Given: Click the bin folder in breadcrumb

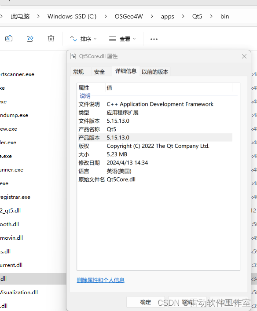Looking at the screenshot, I should pyautogui.click(x=224, y=16).
